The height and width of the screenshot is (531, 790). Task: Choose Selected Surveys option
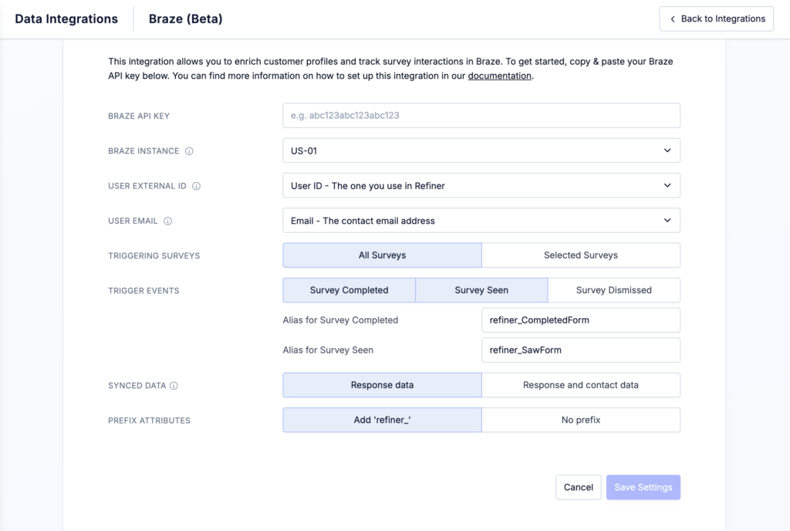pyautogui.click(x=580, y=255)
